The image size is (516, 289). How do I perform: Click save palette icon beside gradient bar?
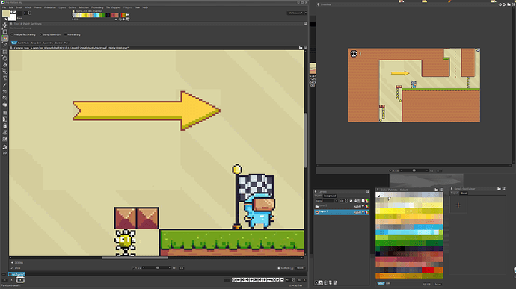click(x=128, y=15)
